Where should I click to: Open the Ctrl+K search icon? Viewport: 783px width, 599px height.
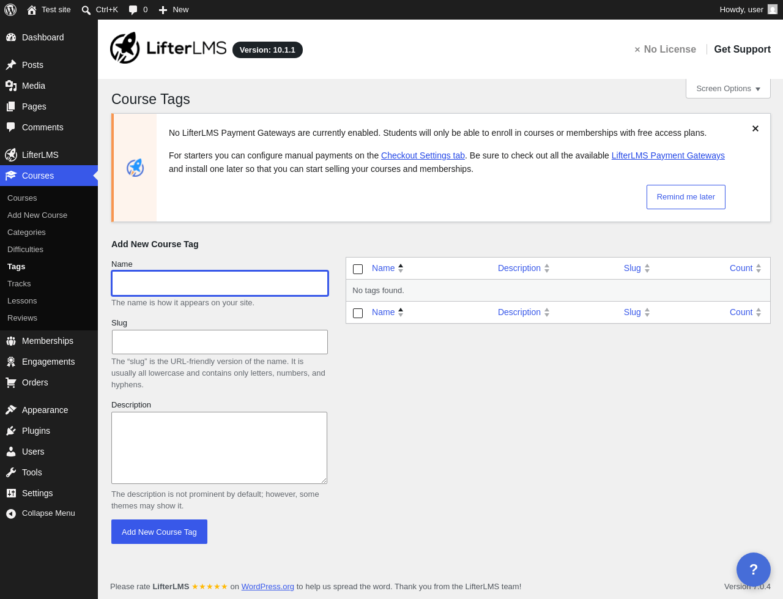pyautogui.click(x=86, y=10)
